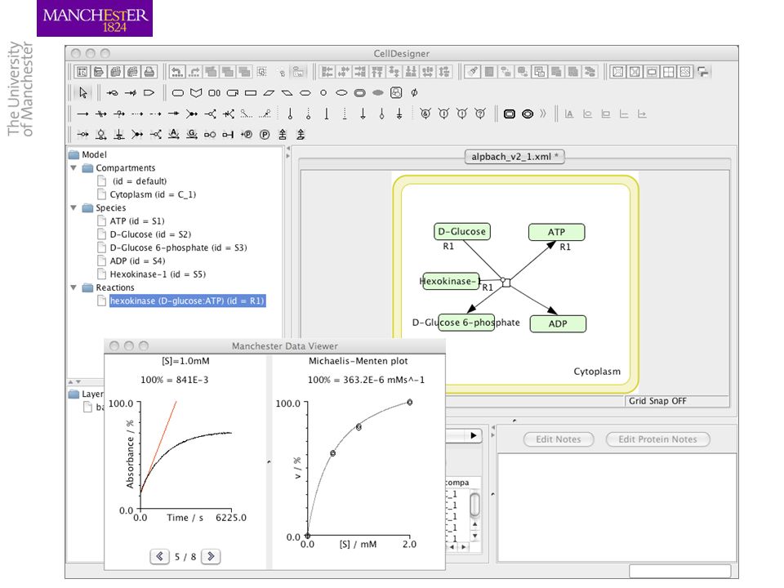This screenshot has height=588, width=784.
Task: Open the alpbach_v2_1.xml tab
Action: 514,157
